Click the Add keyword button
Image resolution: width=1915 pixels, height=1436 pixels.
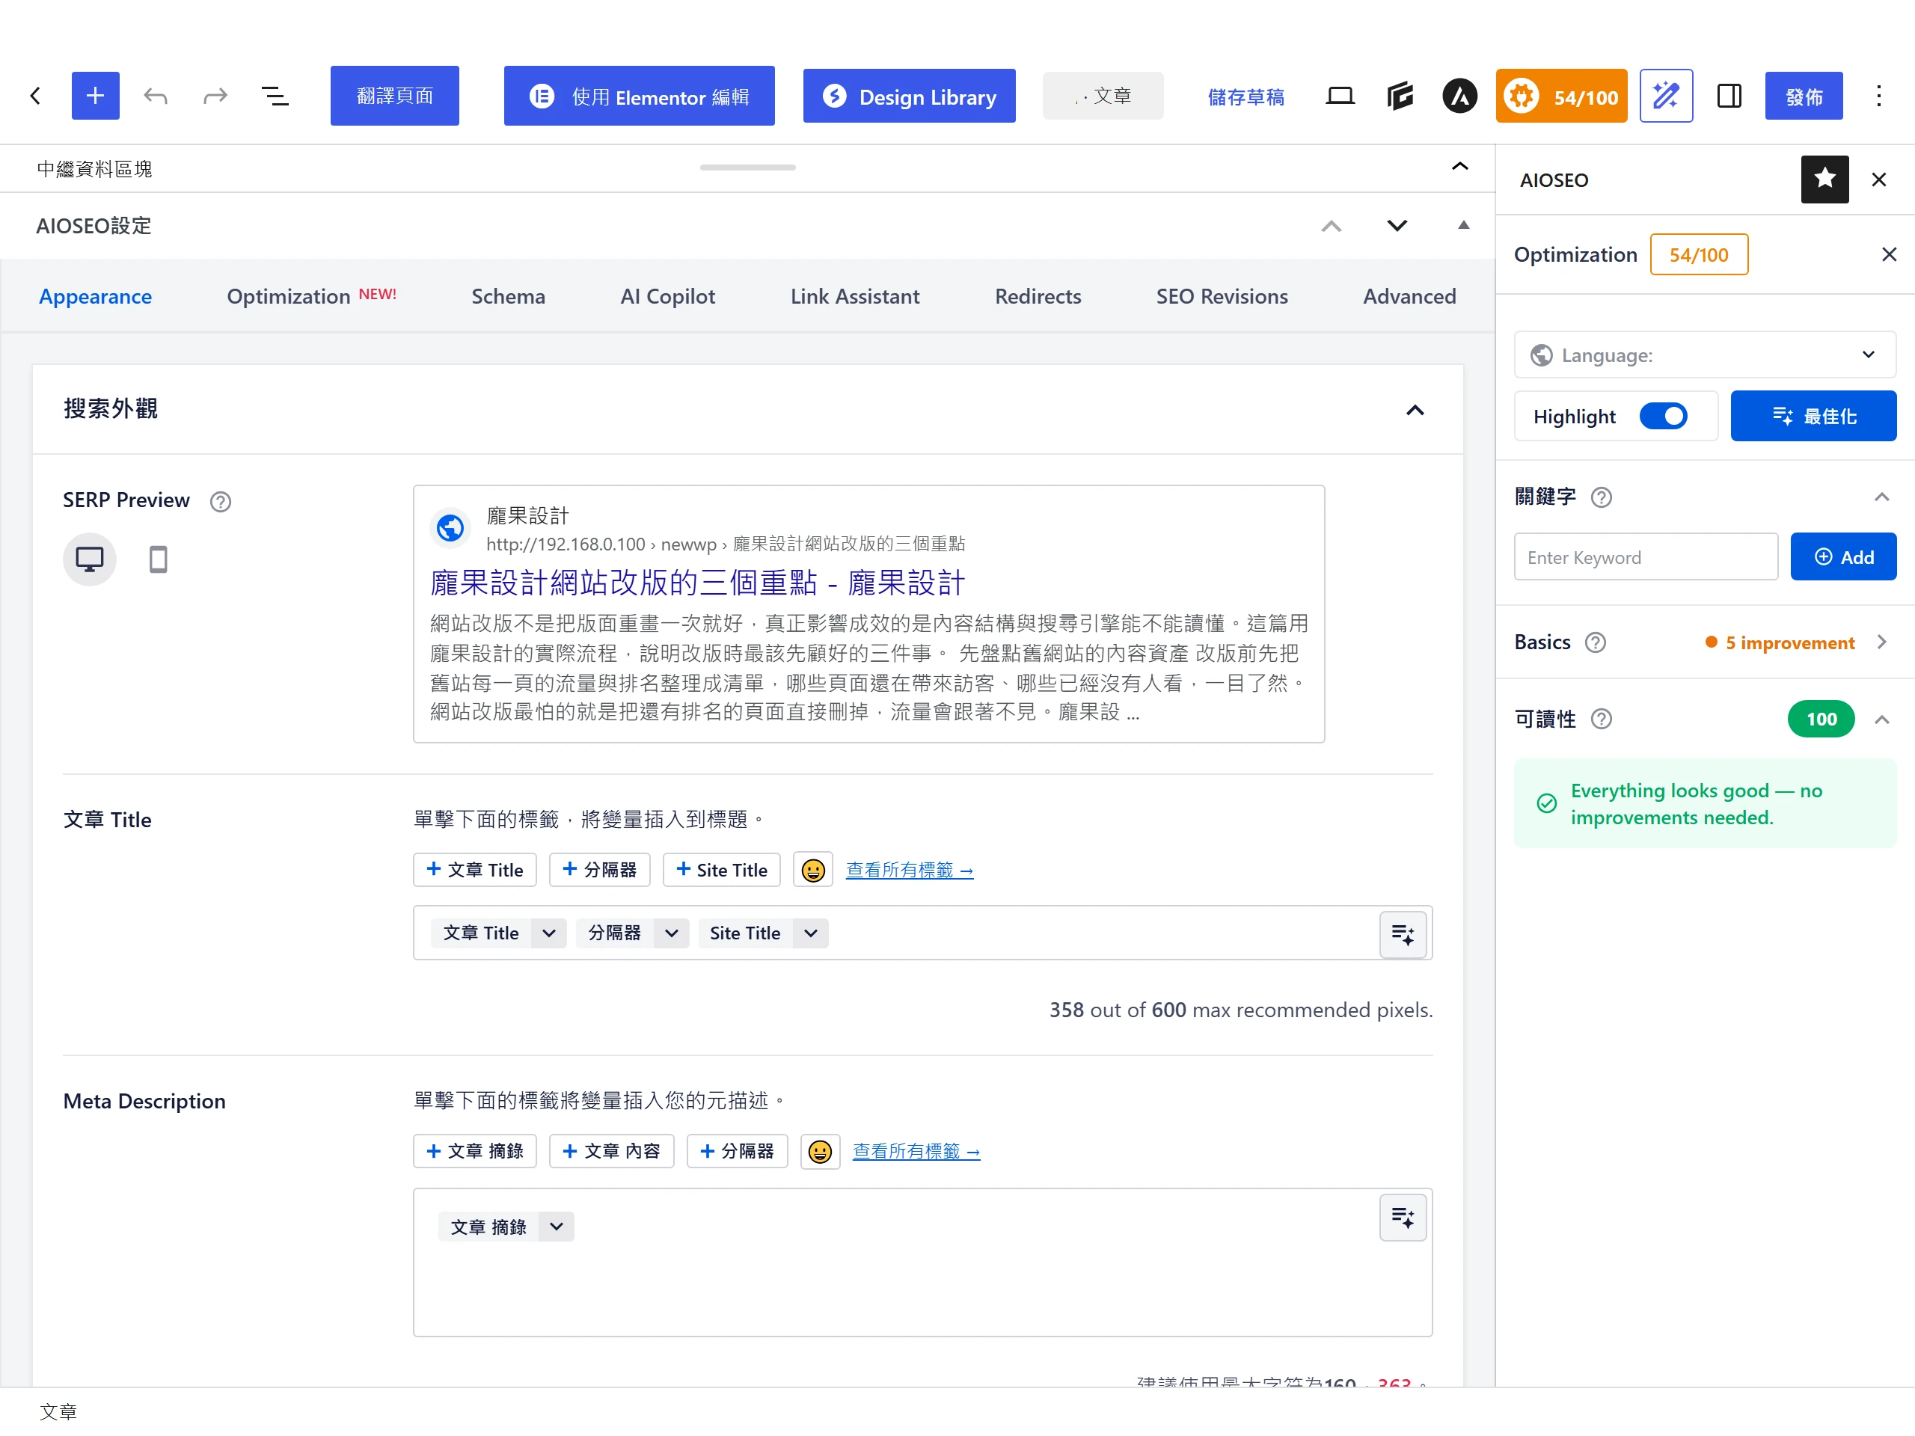[1843, 556]
